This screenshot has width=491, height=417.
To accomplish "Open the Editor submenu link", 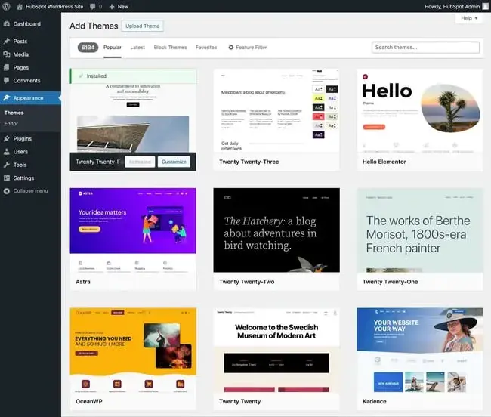I will pyautogui.click(x=11, y=123).
